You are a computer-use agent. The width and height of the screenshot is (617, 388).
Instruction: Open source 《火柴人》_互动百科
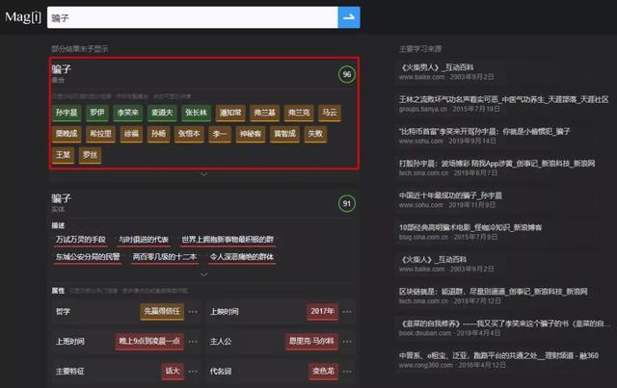click(x=434, y=260)
